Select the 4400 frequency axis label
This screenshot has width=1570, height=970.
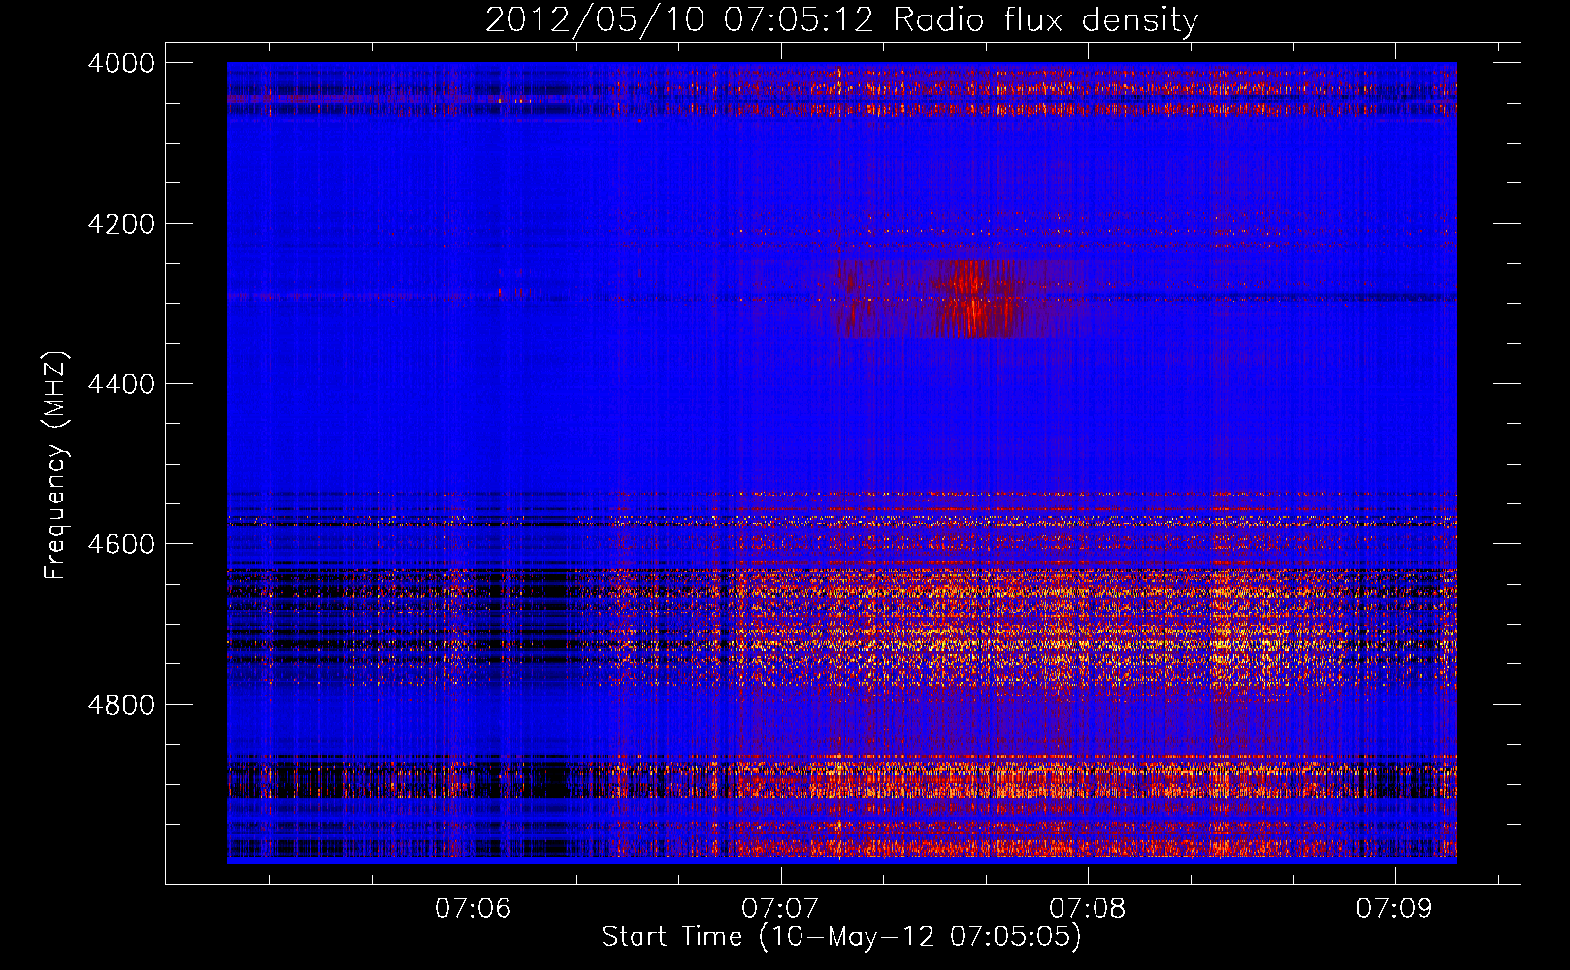[x=121, y=384]
